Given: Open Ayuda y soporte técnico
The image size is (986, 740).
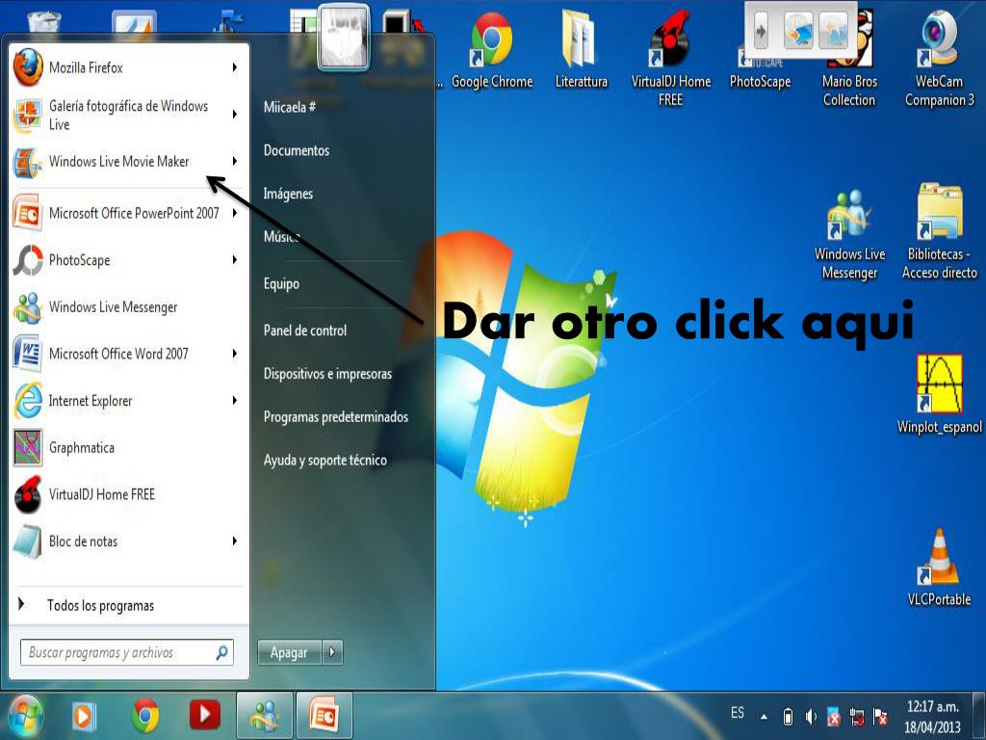Looking at the screenshot, I should 325,461.
